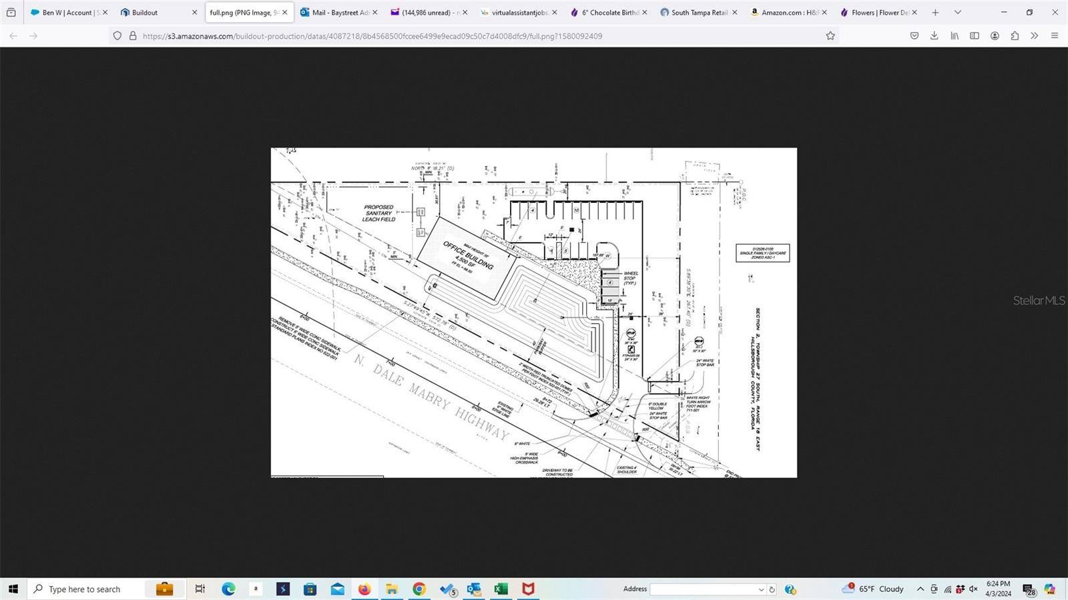
Task: Open the Windows Start menu
Action: point(13,589)
